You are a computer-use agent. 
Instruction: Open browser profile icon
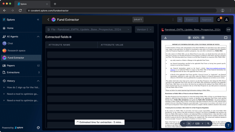pos(223,10)
